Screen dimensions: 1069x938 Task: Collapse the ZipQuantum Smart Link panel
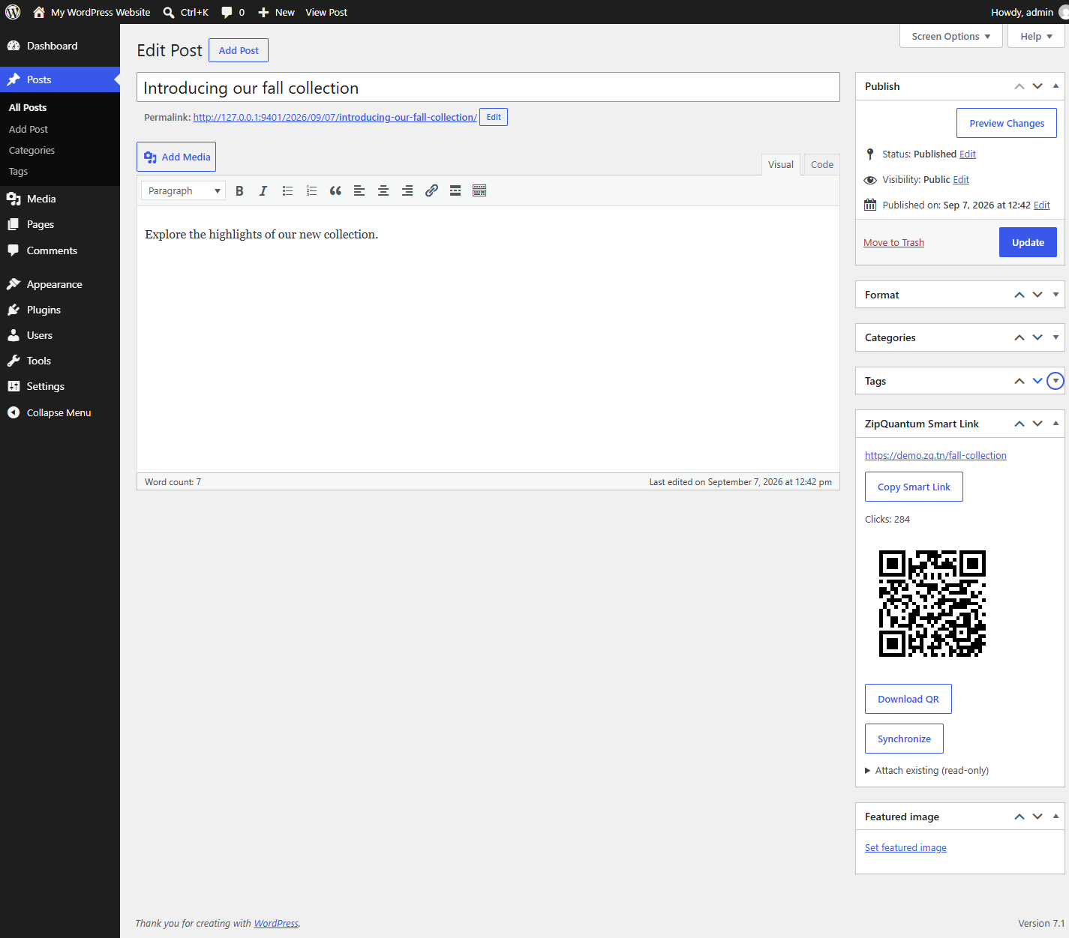click(x=1055, y=424)
